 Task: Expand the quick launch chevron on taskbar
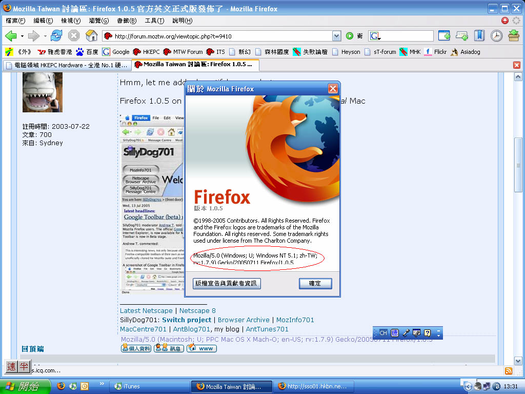pos(102,383)
